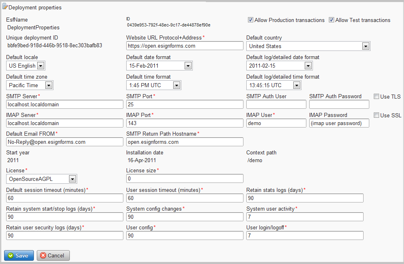Click the User config input field
The width and height of the screenshot is (404, 264).
[x=185, y=235]
